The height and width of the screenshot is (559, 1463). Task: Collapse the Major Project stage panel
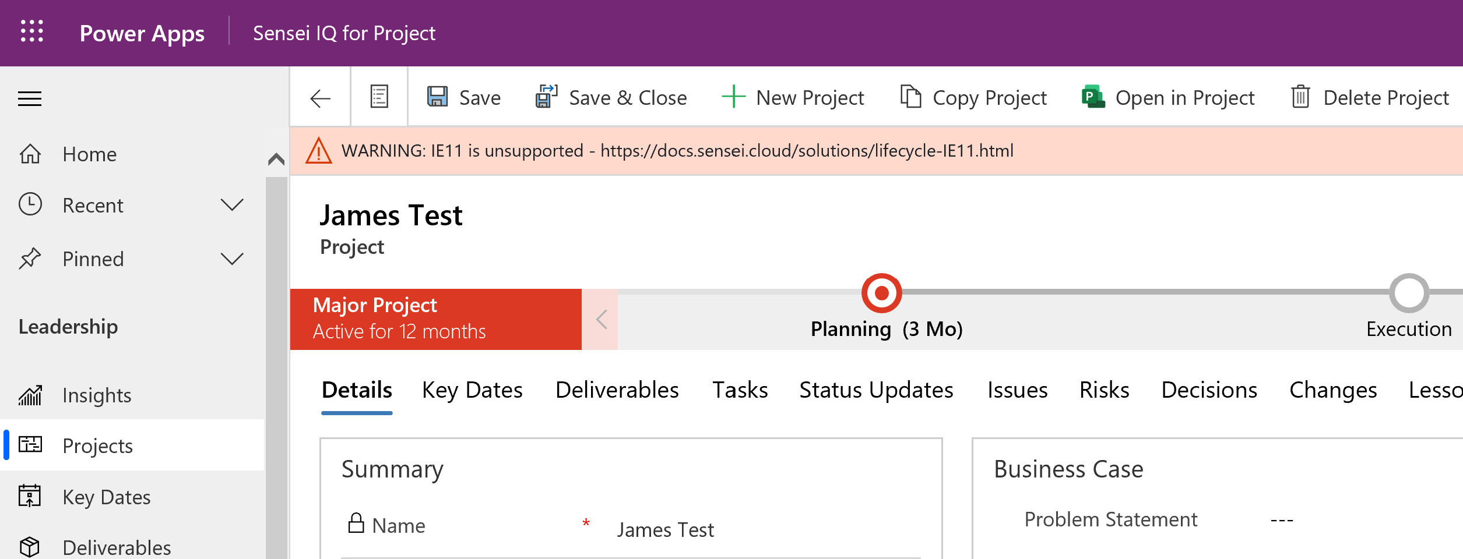(601, 320)
